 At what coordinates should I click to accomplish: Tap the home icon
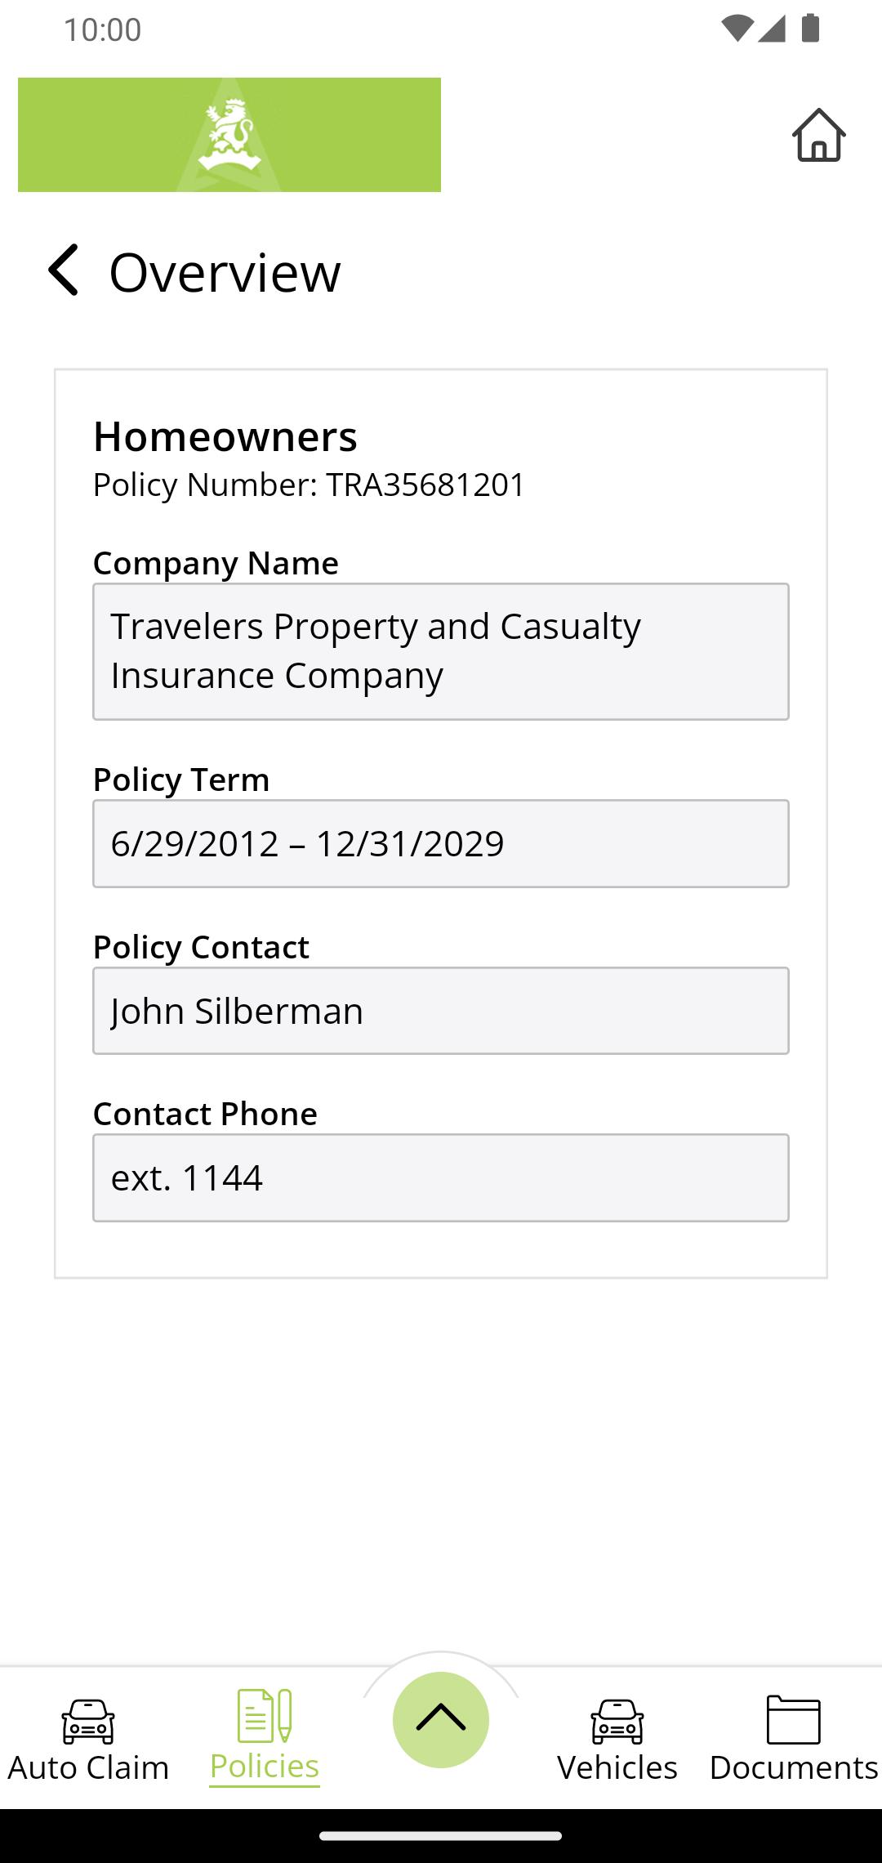coord(819,135)
